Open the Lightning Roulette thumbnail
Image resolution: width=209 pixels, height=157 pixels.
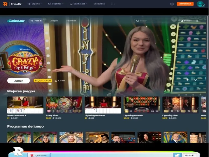[142, 105]
